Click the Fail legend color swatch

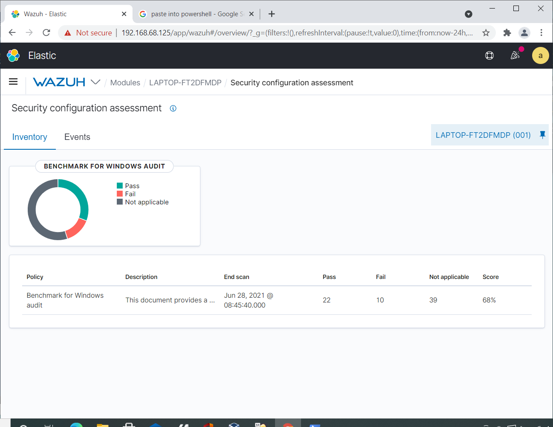tap(120, 194)
